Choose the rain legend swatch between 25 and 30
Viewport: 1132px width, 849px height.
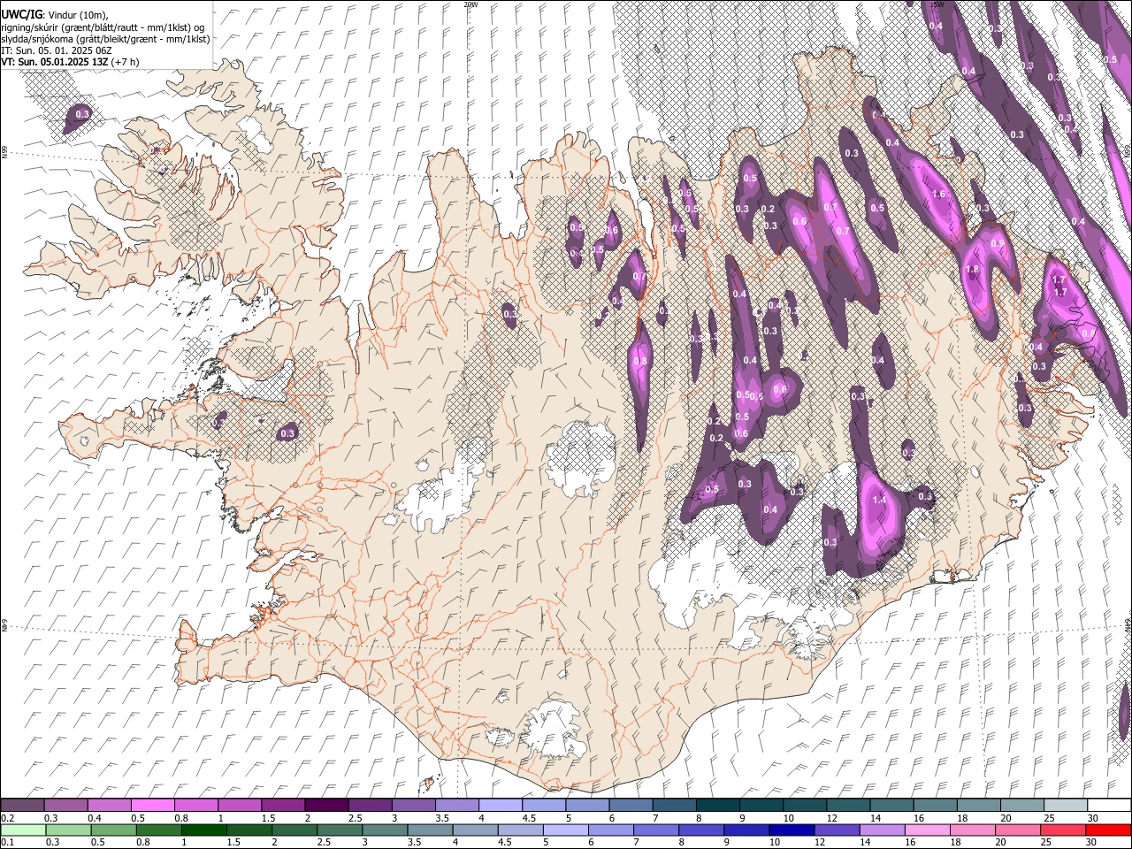click(1061, 830)
